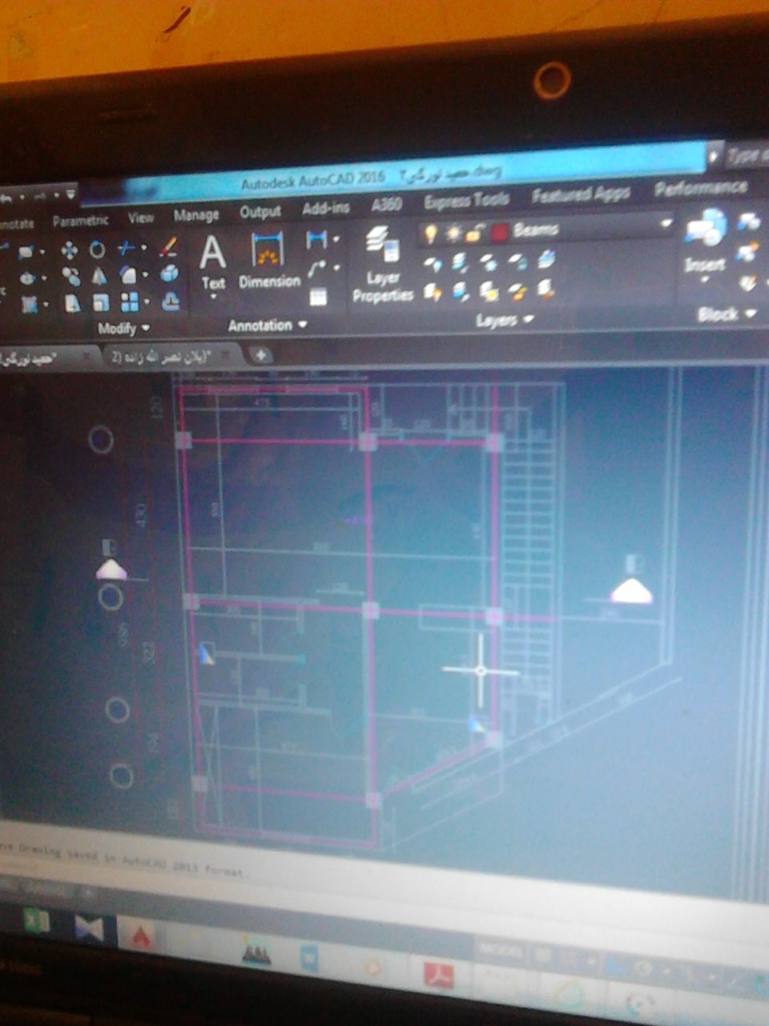Toggle Beams layer freeze sun icon
This screenshot has width=769, height=1026.
pyautogui.click(x=453, y=232)
